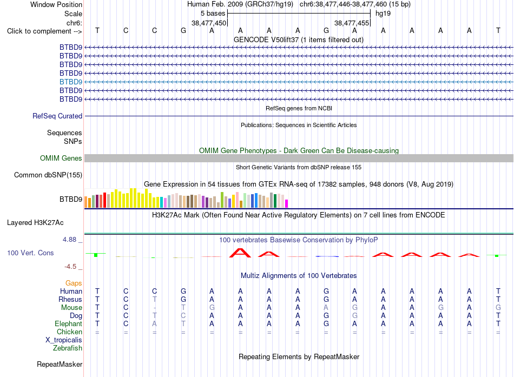
Task: Click the '5 bases' scale text
Action: [x=213, y=14]
